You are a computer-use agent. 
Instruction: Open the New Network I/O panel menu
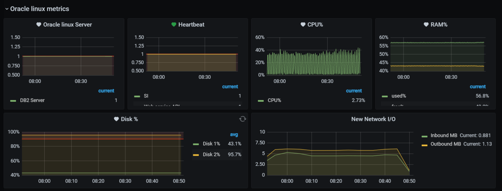[373, 119]
